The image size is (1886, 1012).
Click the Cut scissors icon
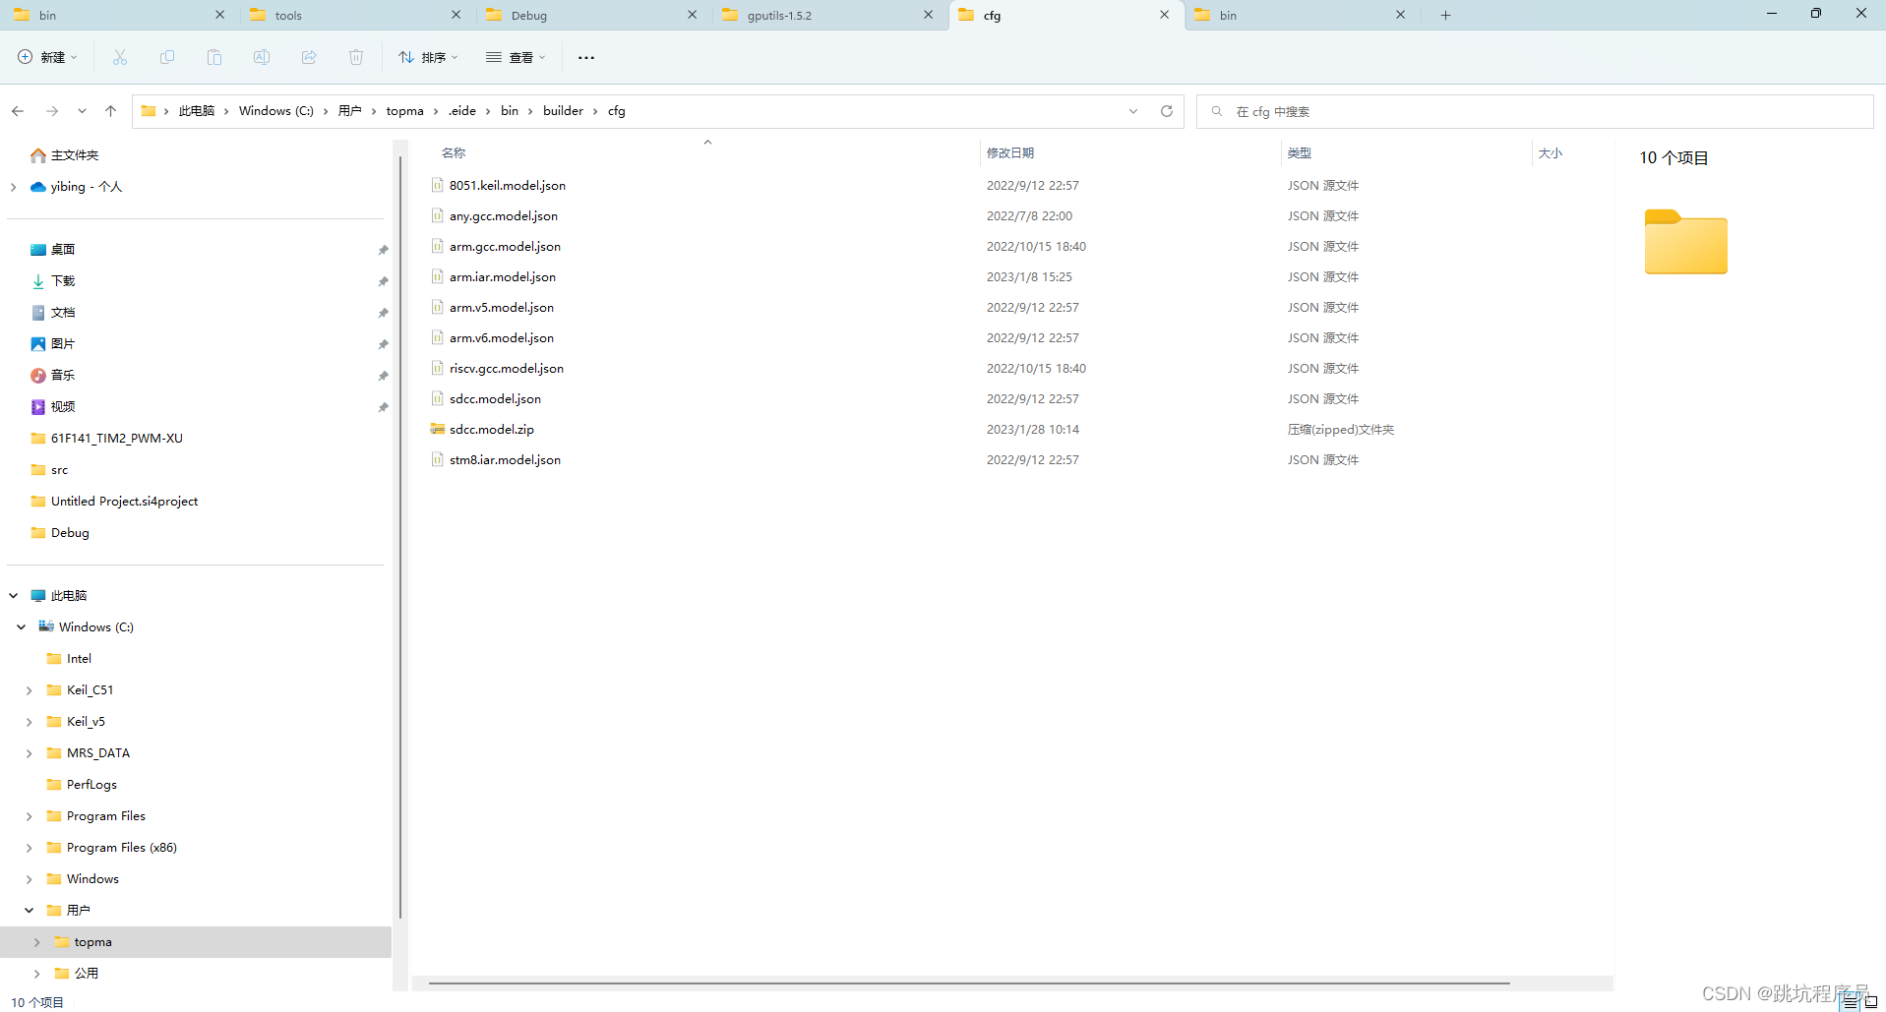tap(120, 57)
